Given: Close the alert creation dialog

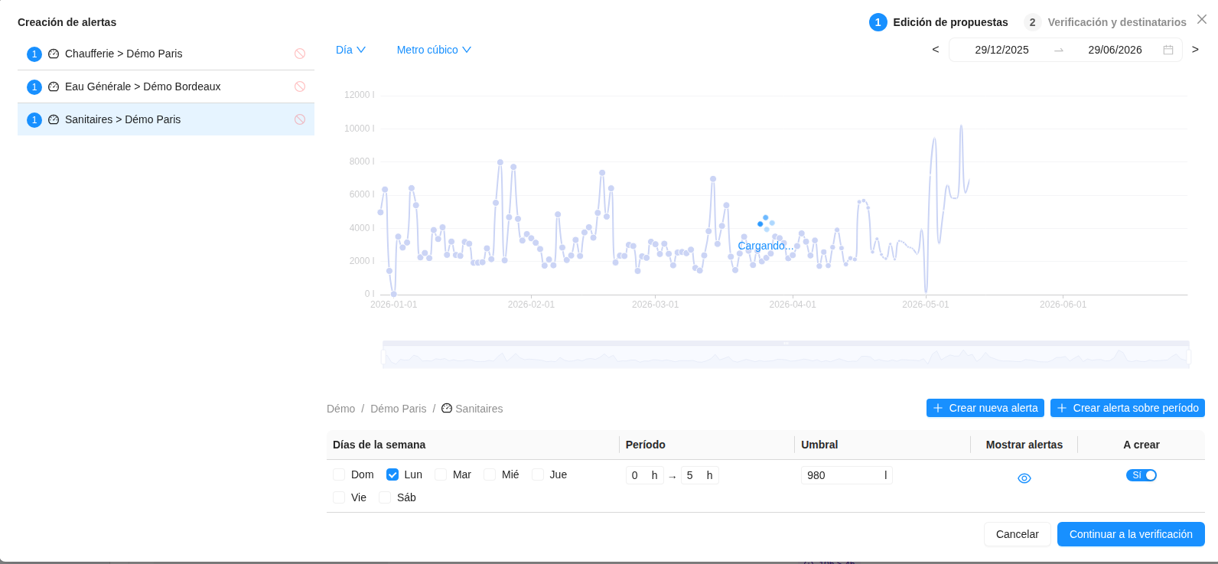Looking at the screenshot, I should [1202, 19].
